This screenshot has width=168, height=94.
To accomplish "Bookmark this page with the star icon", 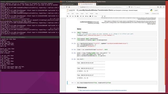I will point(132,7).
